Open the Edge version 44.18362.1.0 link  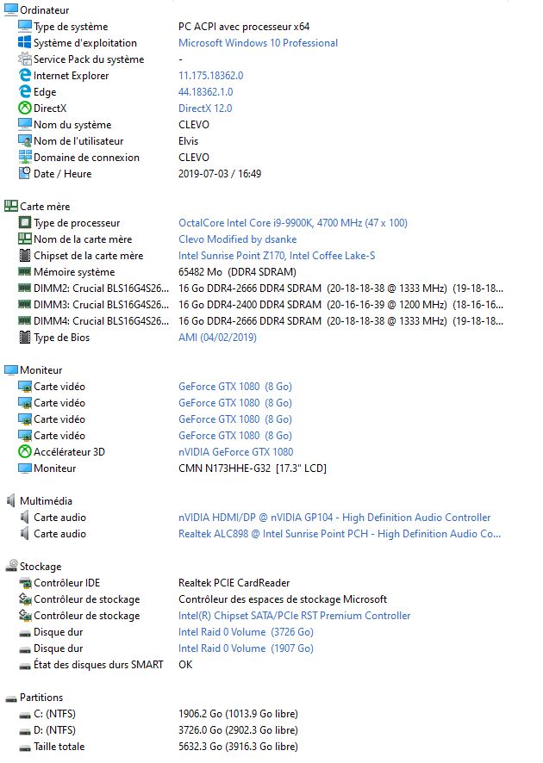pyautogui.click(x=205, y=91)
